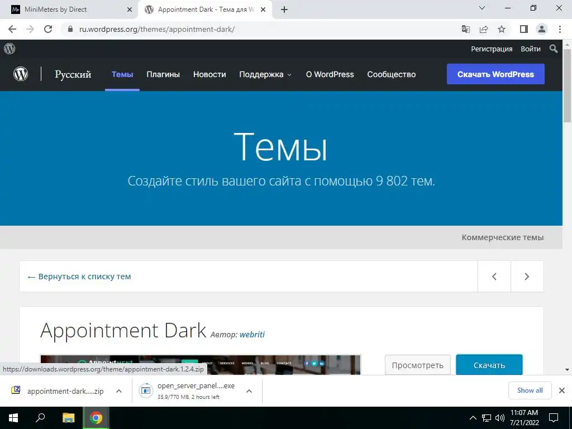Click the scrollbar down arrow
Screen dimensions: 572x429
point(568,370)
